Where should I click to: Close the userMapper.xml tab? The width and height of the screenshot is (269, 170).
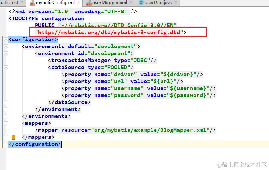(131, 3)
